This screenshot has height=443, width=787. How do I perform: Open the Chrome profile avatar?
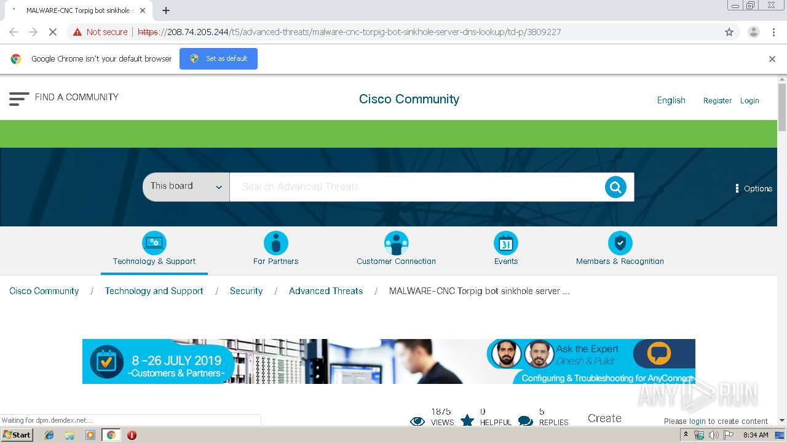[x=753, y=32]
